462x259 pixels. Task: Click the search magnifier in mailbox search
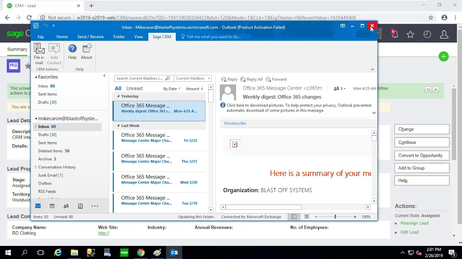(x=167, y=78)
